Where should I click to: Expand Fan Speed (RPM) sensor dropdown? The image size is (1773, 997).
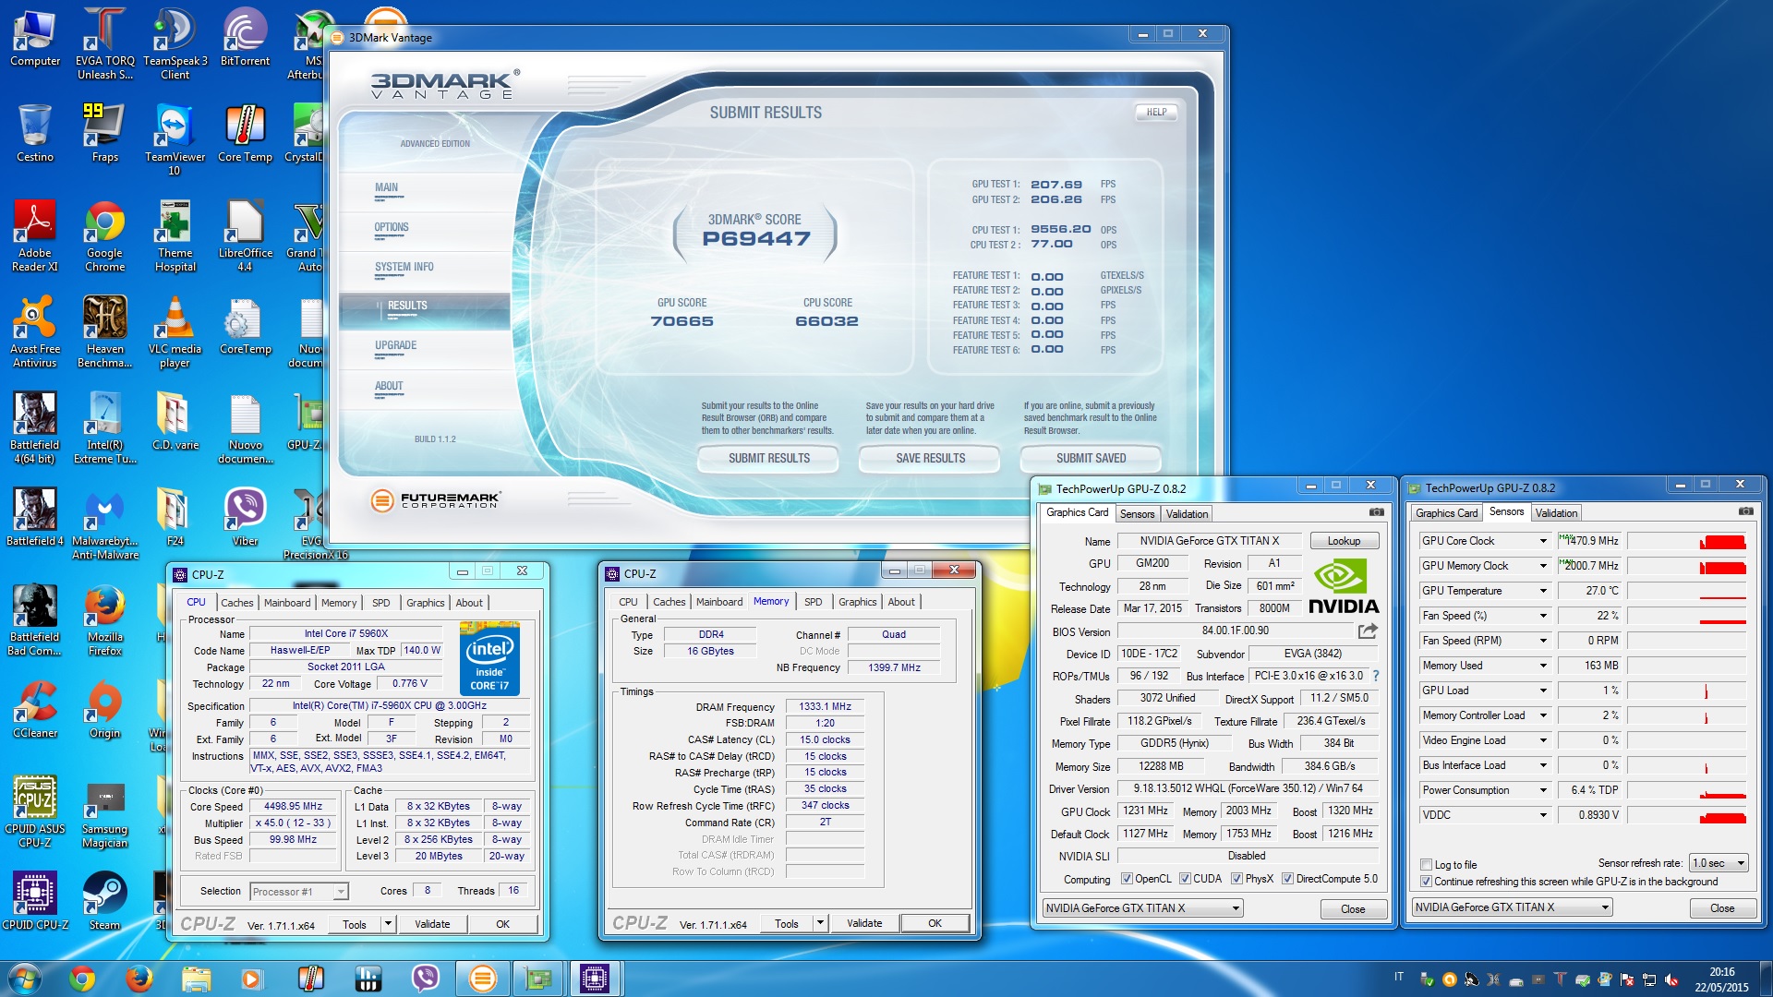(x=1542, y=641)
